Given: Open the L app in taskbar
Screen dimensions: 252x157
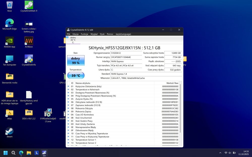Looking at the screenshot, I should point(37,153).
